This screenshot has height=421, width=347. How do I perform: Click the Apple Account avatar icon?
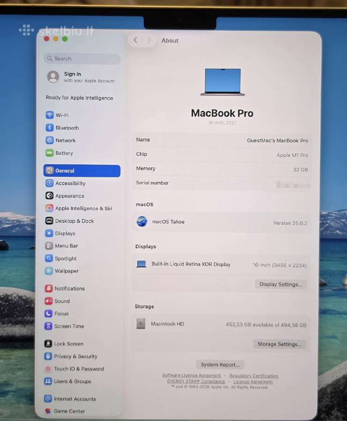click(x=53, y=77)
